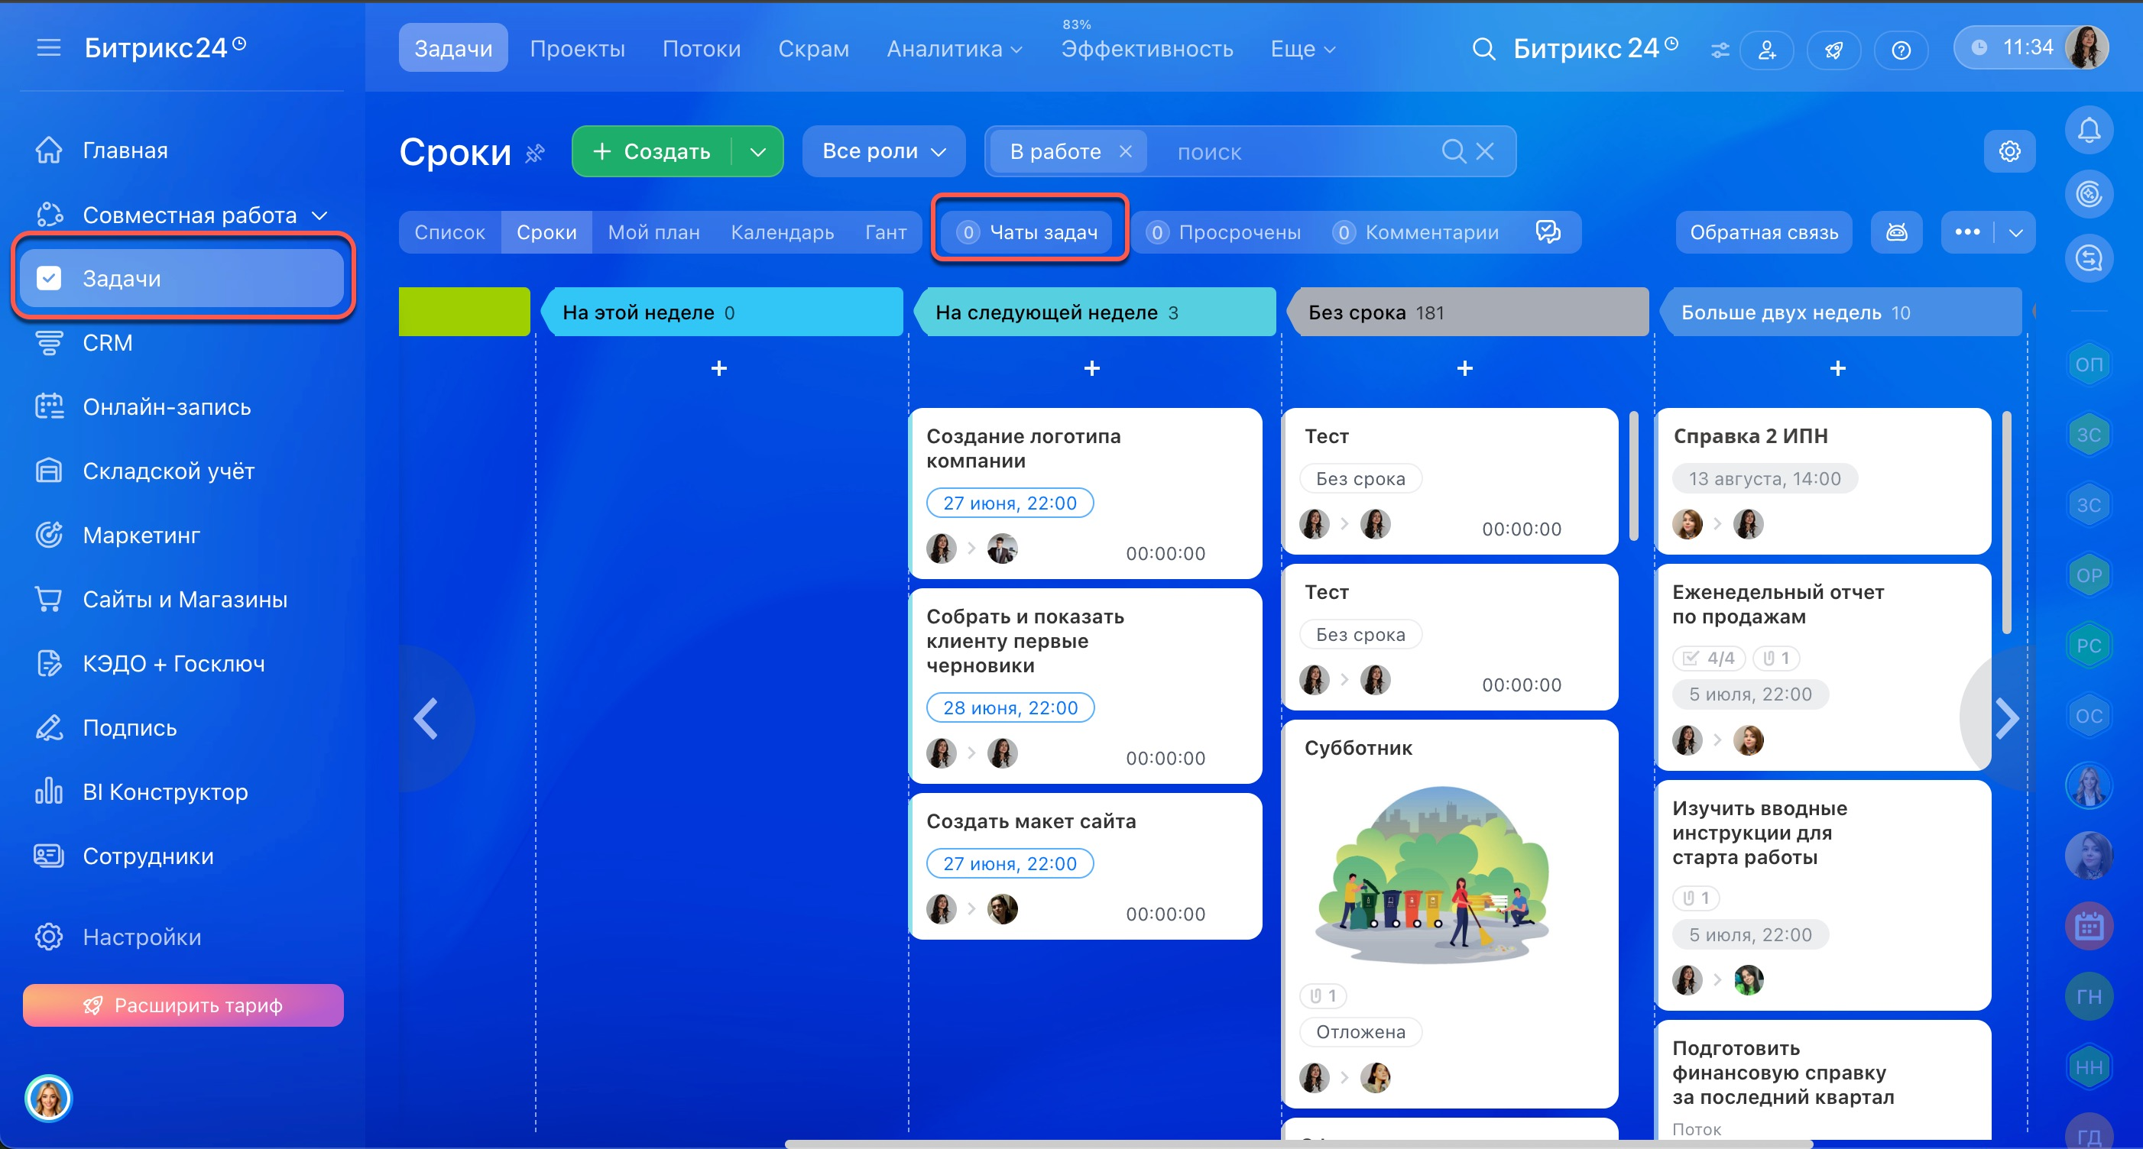Add task in Больше двух недель column
The height and width of the screenshot is (1149, 2143).
tap(1838, 367)
